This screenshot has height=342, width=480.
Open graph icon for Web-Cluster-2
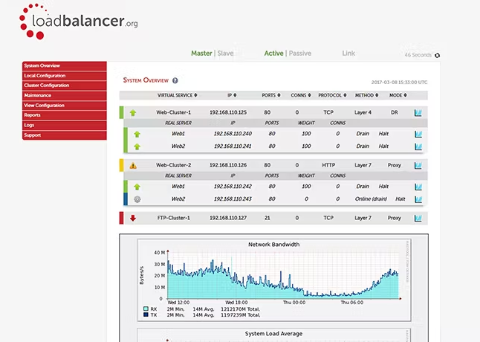pyautogui.click(x=418, y=165)
